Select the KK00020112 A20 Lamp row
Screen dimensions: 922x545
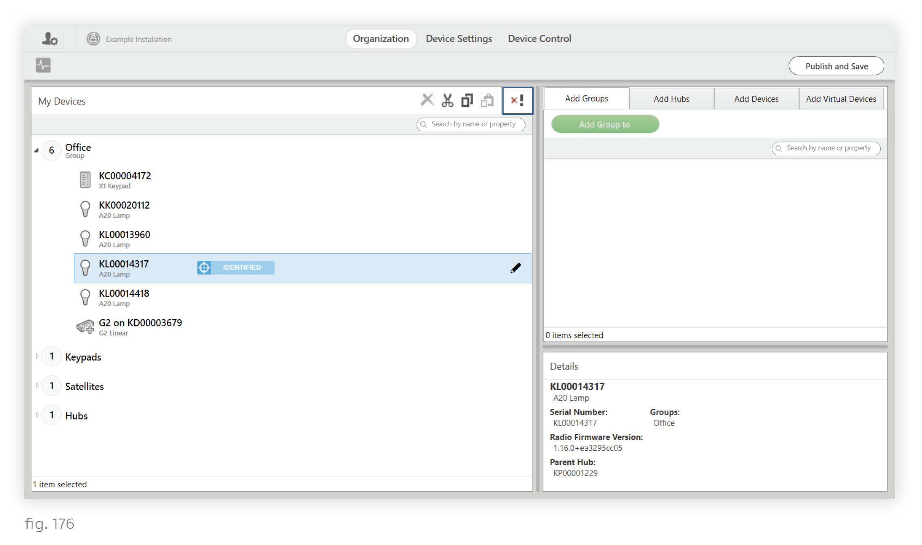[x=302, y=210]
